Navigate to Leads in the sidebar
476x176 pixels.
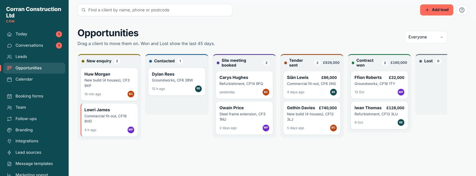(34, 57)
